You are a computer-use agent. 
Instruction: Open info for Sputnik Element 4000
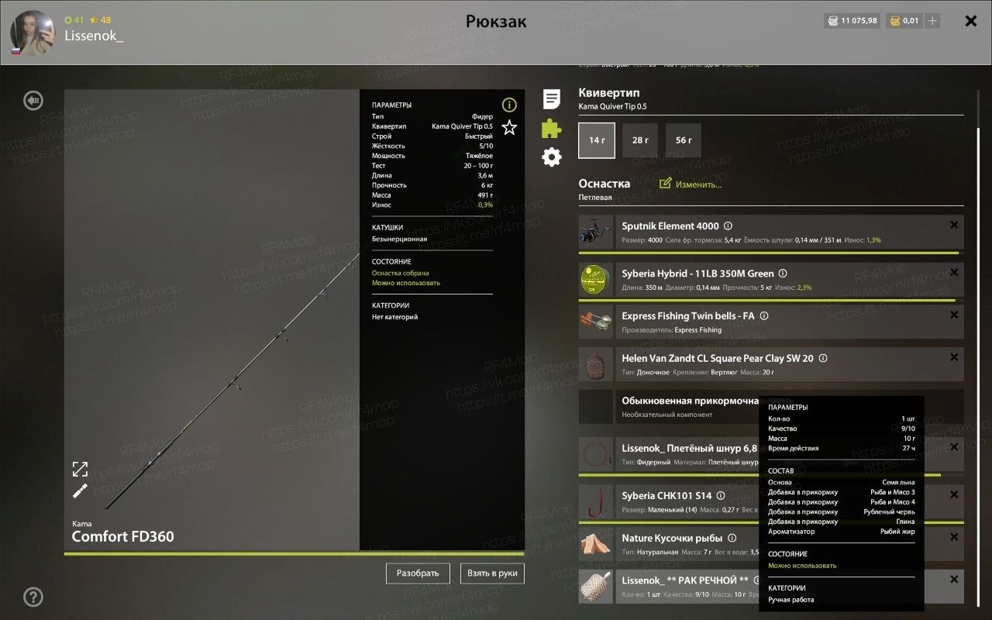pyautogui.click(x=728, y=226)
